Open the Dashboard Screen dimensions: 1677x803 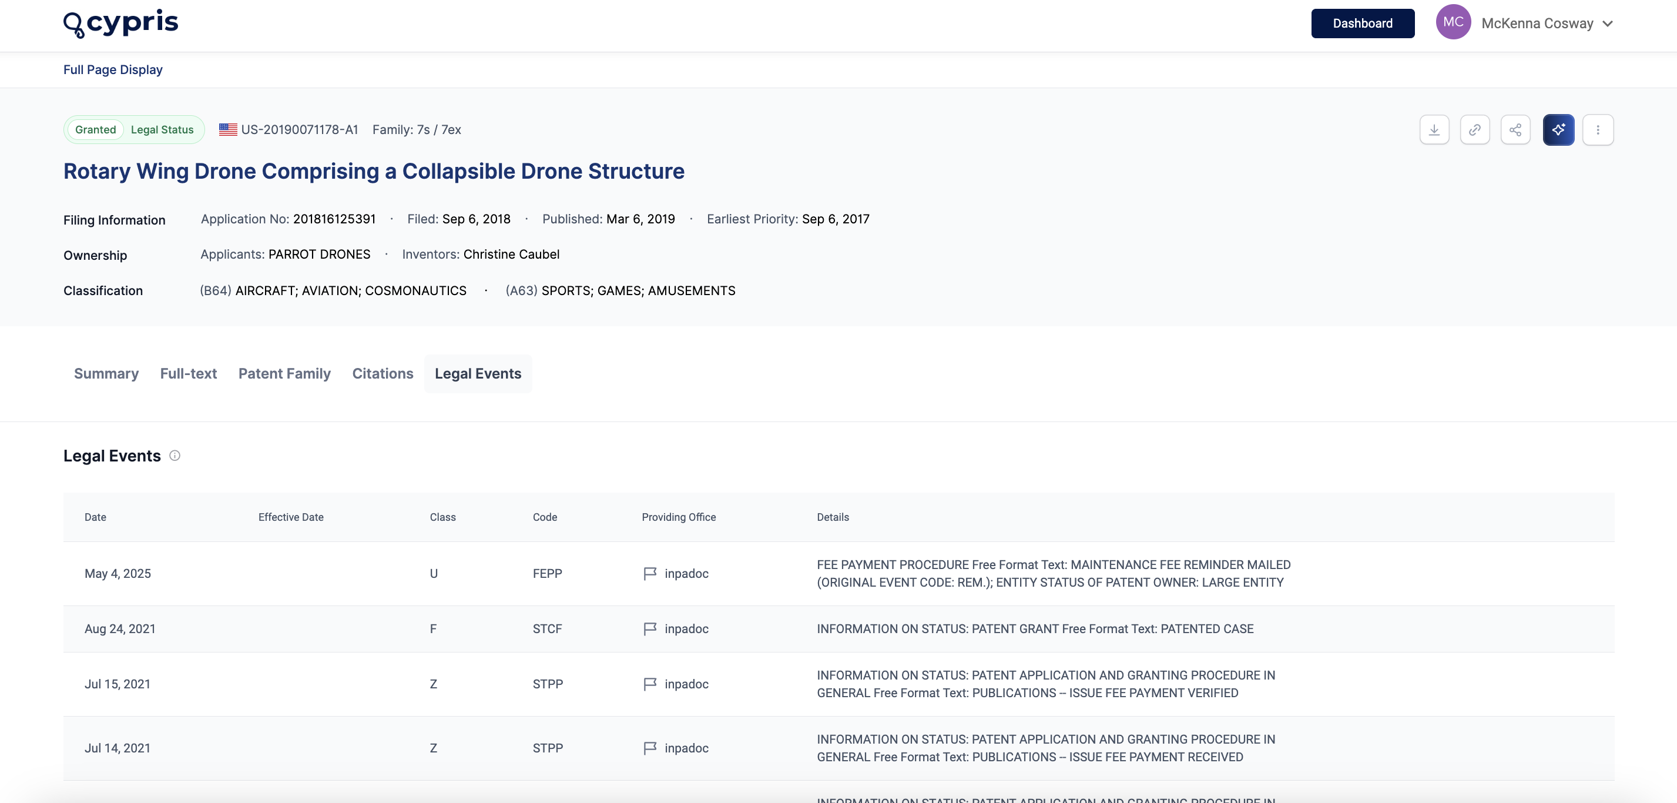pos(1363,24)
